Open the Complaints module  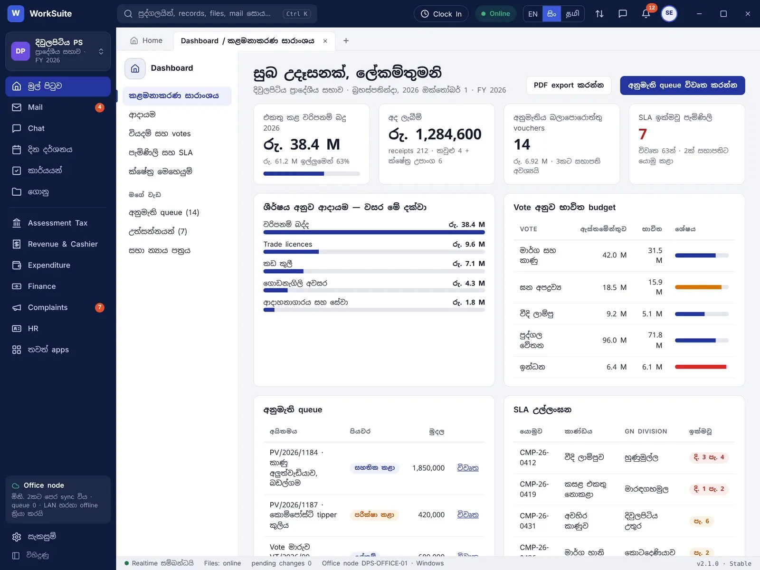58,307
